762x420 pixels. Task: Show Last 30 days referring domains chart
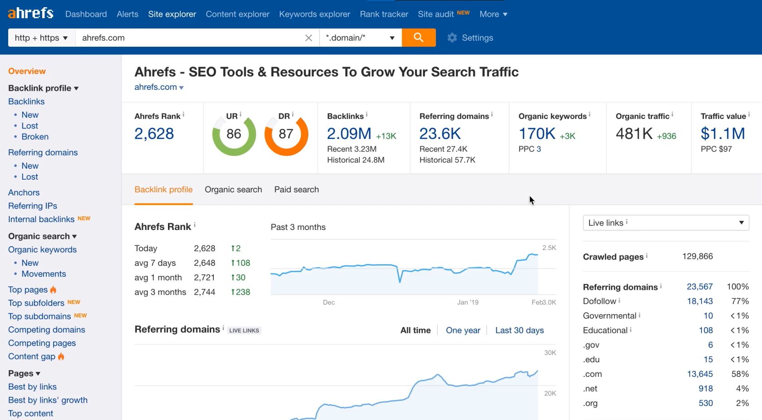(520, 330)
